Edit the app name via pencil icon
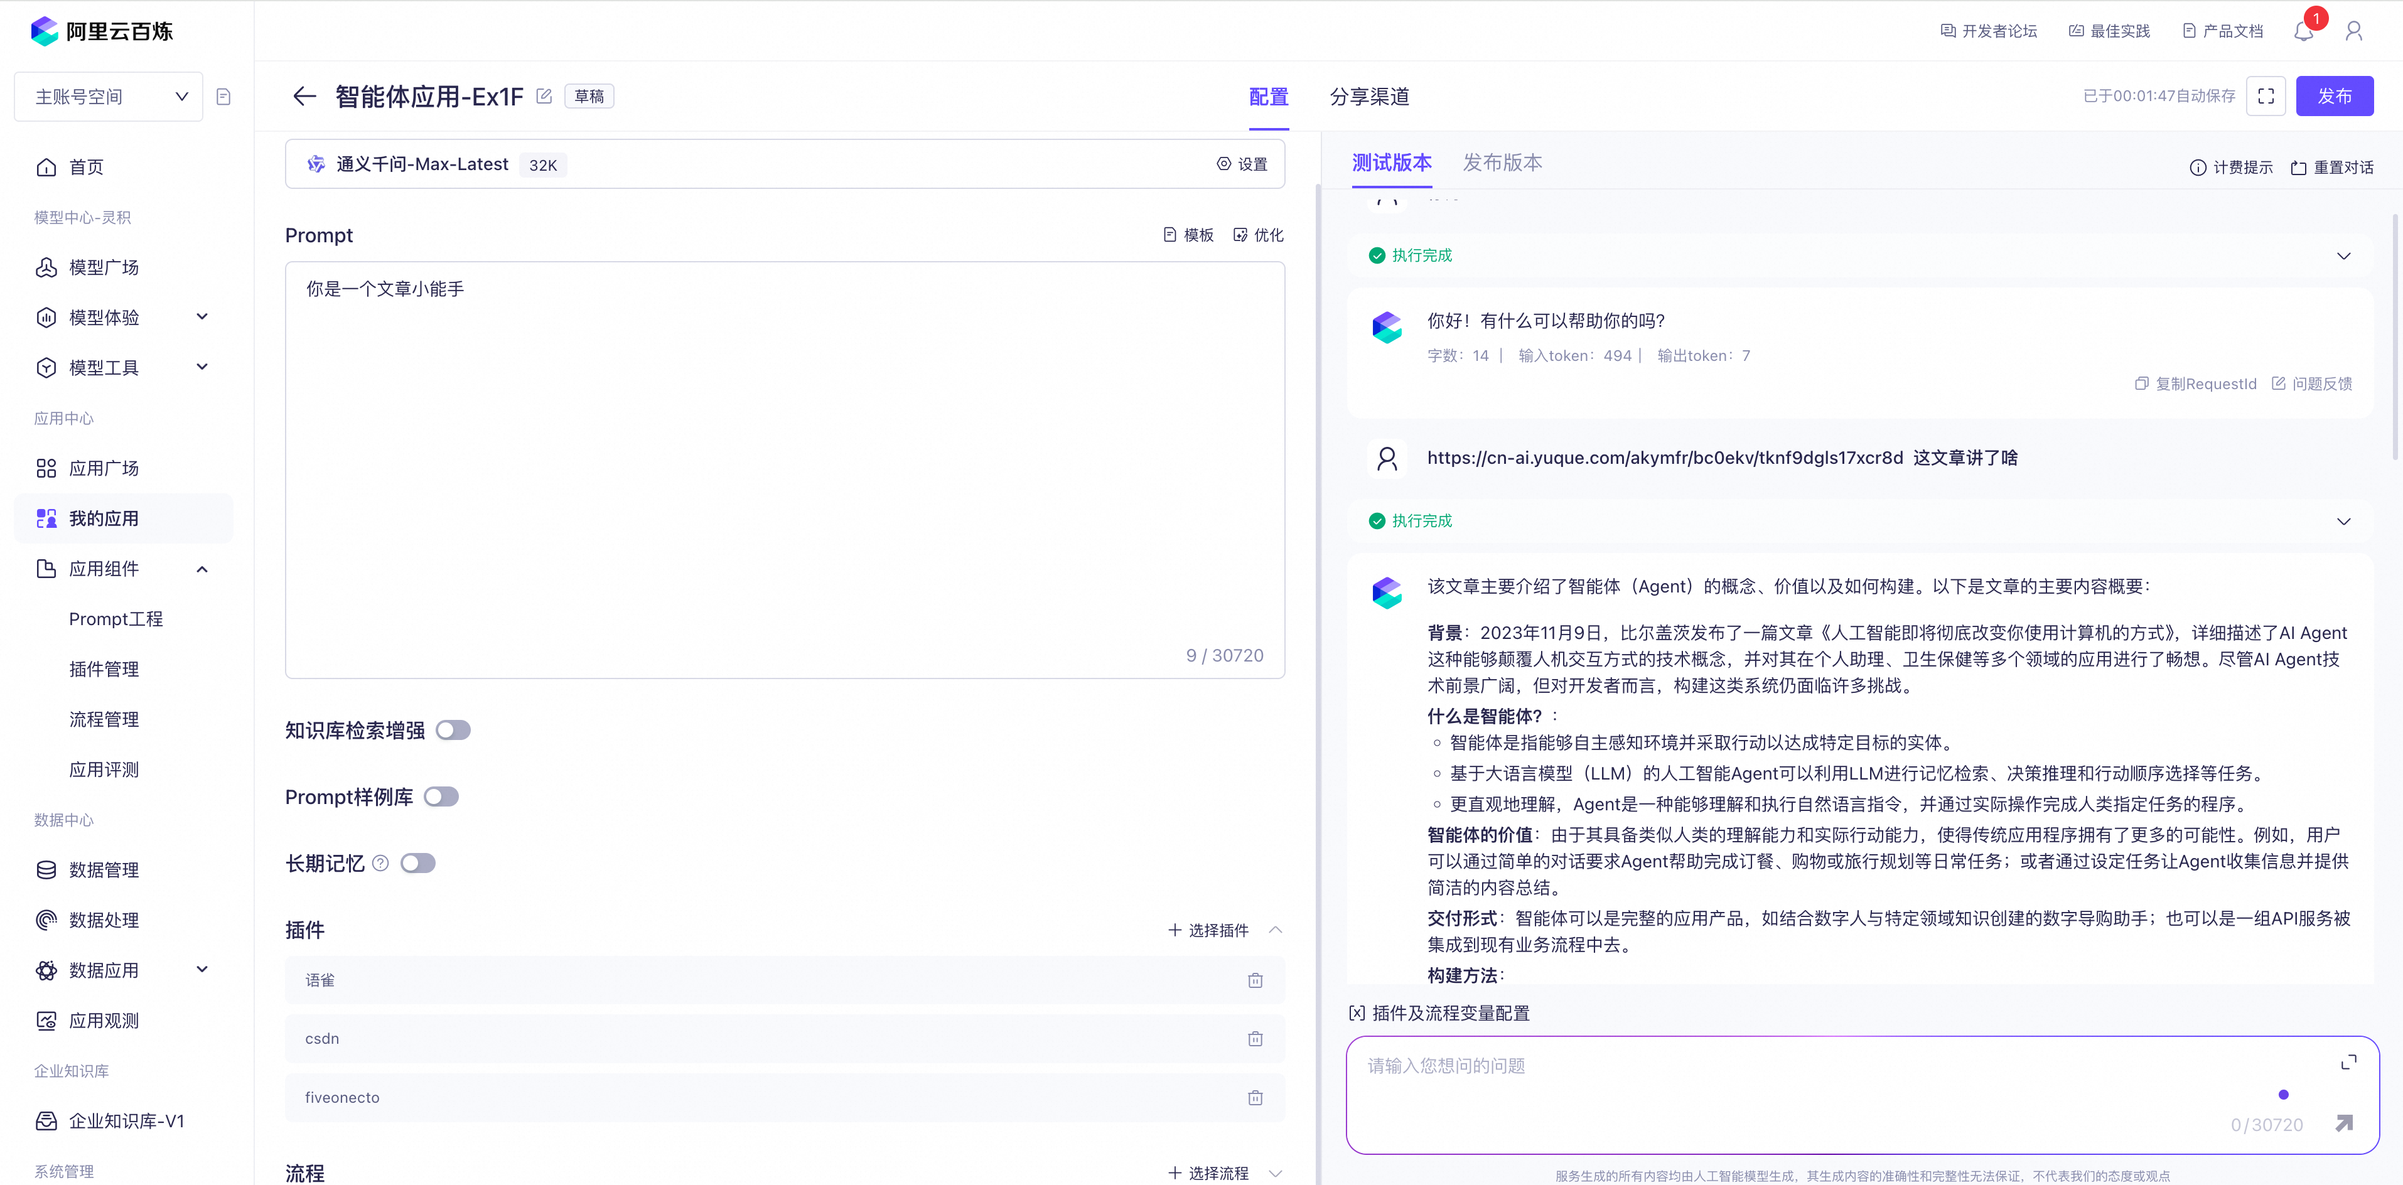The height and width of the screenshot is (1185, 2403). click(x=544, y=96)
